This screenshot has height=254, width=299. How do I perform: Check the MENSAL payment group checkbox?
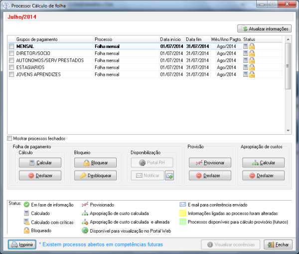[x=11, y=46]
